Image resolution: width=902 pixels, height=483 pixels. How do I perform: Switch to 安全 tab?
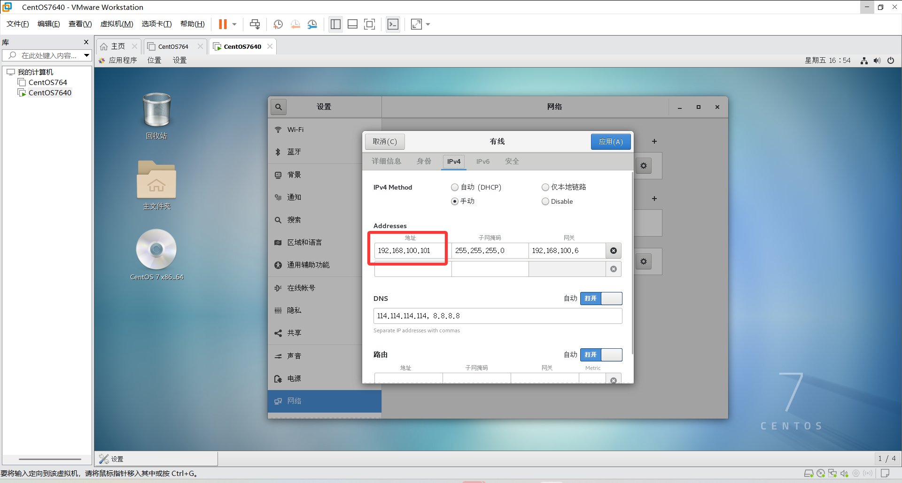point(512,161)
